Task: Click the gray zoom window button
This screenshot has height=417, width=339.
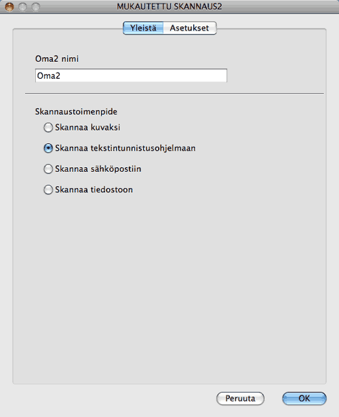Action: (x=35, y=7)
